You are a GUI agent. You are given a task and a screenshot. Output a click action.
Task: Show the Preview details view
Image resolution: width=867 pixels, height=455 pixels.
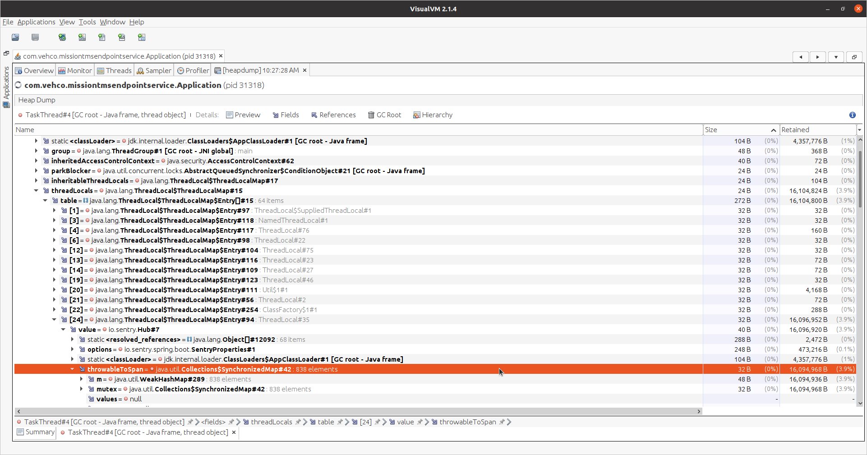[x=244, y=115]
